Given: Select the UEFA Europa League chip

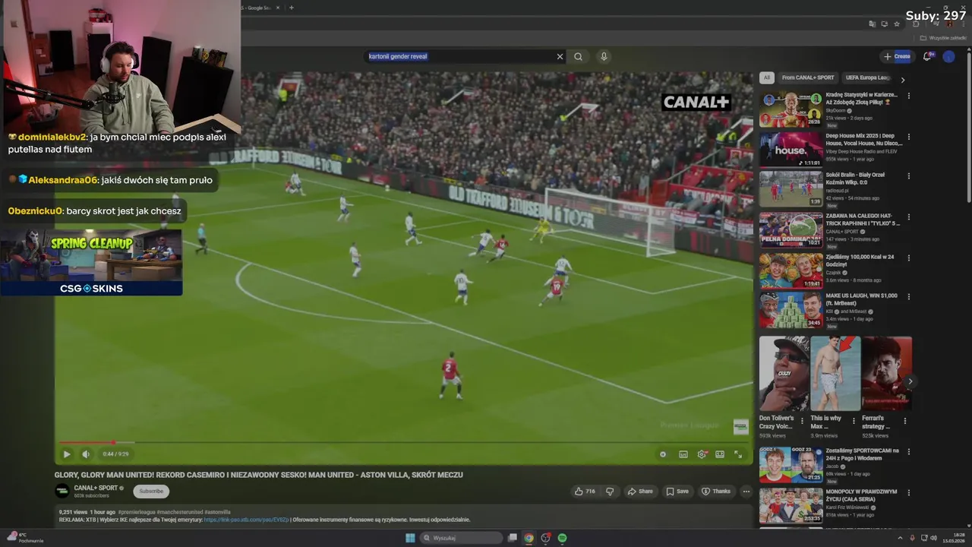Looking at the screenshot, I should click(867, 77).
